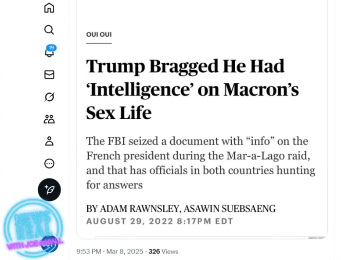Open the Grok icon in sidebar

49,97
